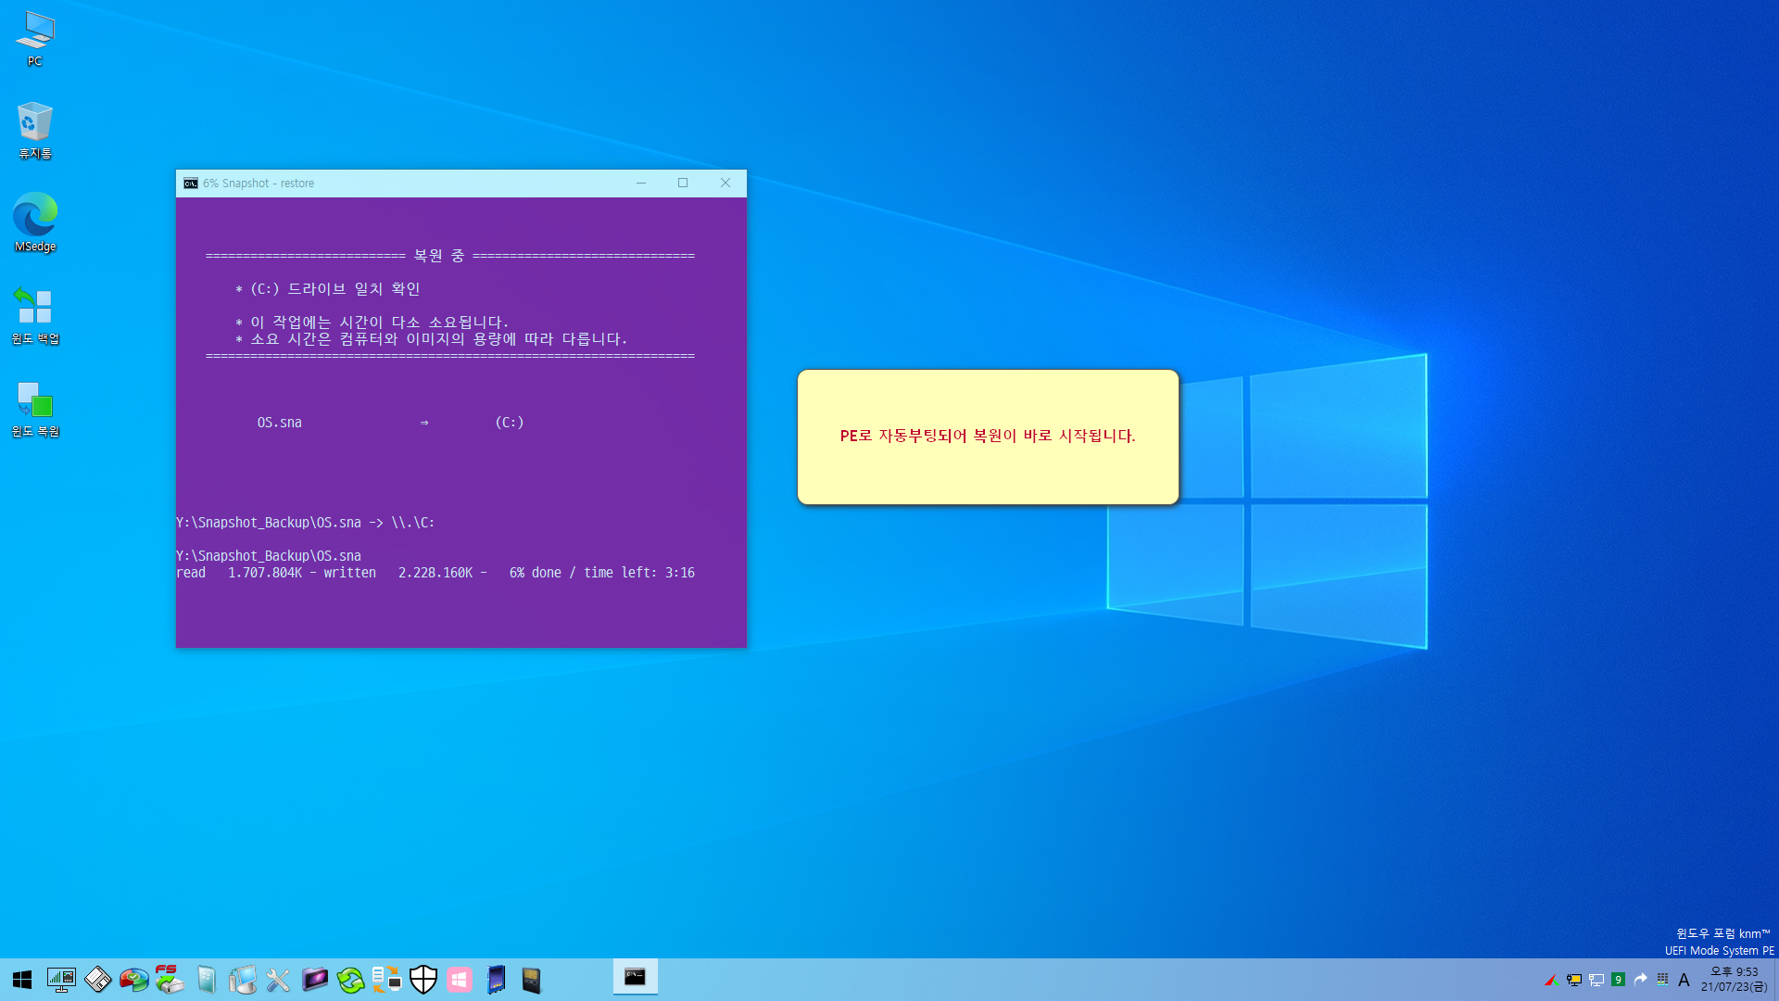
Task: Click the computer monitor taskbar icon
Action: [x=242, y=980]
